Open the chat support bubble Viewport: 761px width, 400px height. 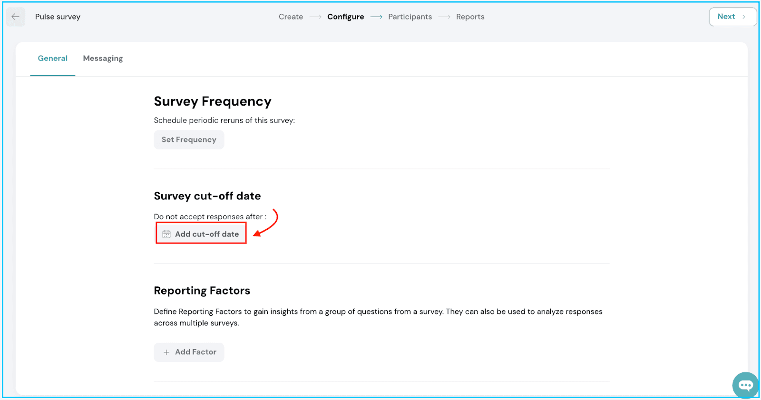click(745, 385)
